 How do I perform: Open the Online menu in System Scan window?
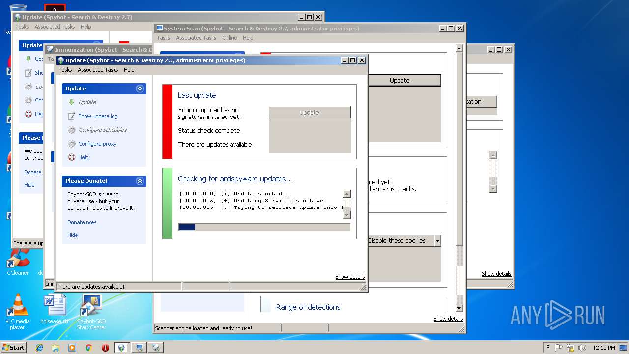229,38
